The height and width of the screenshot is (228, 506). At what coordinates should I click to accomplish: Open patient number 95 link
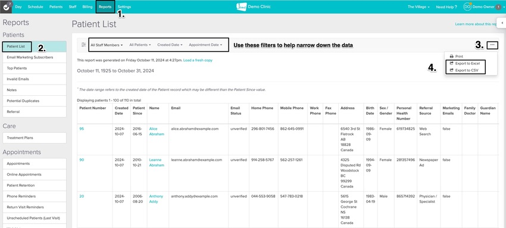[82, 129]
